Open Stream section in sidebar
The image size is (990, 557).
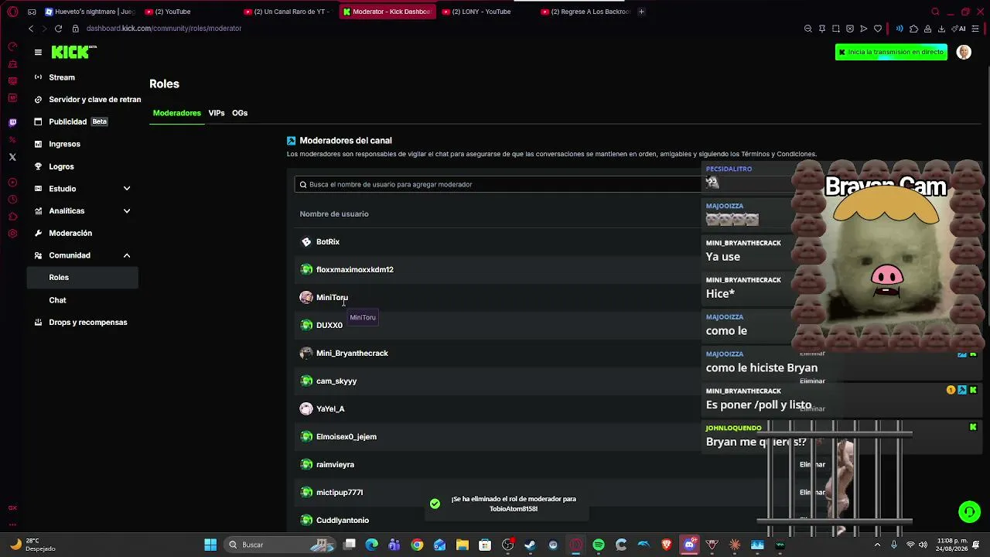(x=62, y=77)
